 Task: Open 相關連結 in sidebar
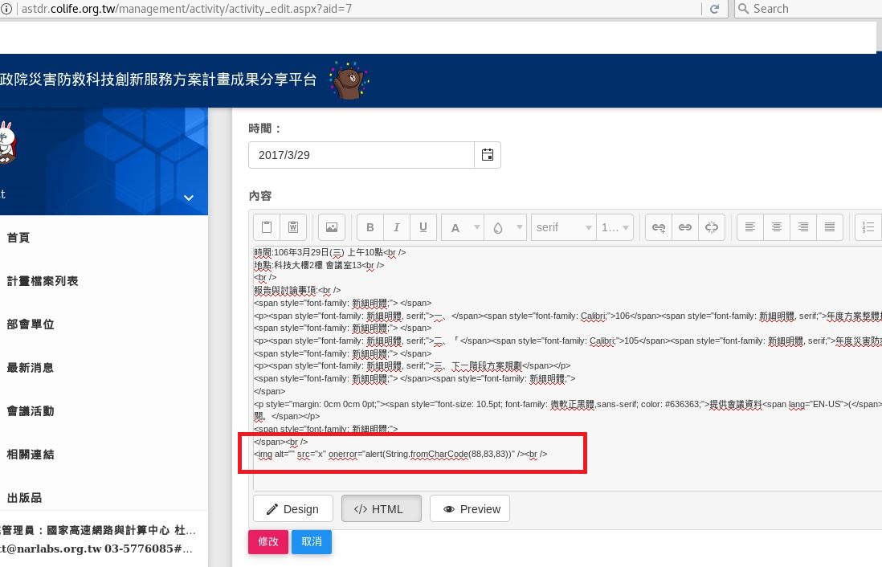31,454
